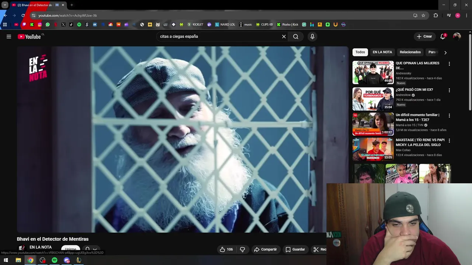The height and width of the screenshot is (265, 472).
Task: Select the EN LA NOTA filter chip
Action: [382, 52]
